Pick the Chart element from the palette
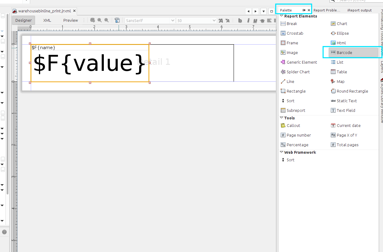Screen dimensions: 383x252 click(342, 24)
